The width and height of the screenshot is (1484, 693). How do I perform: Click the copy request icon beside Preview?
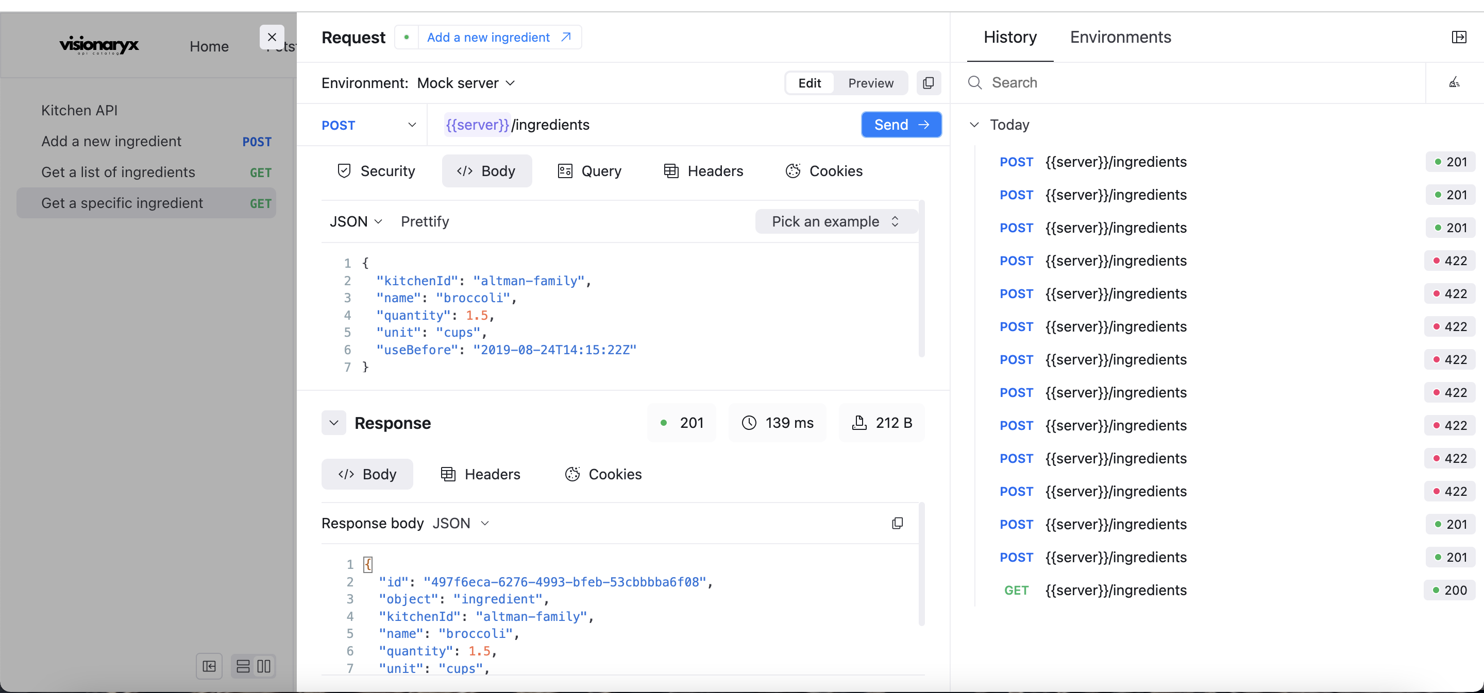pyautogui.click(x=928, y=83)
